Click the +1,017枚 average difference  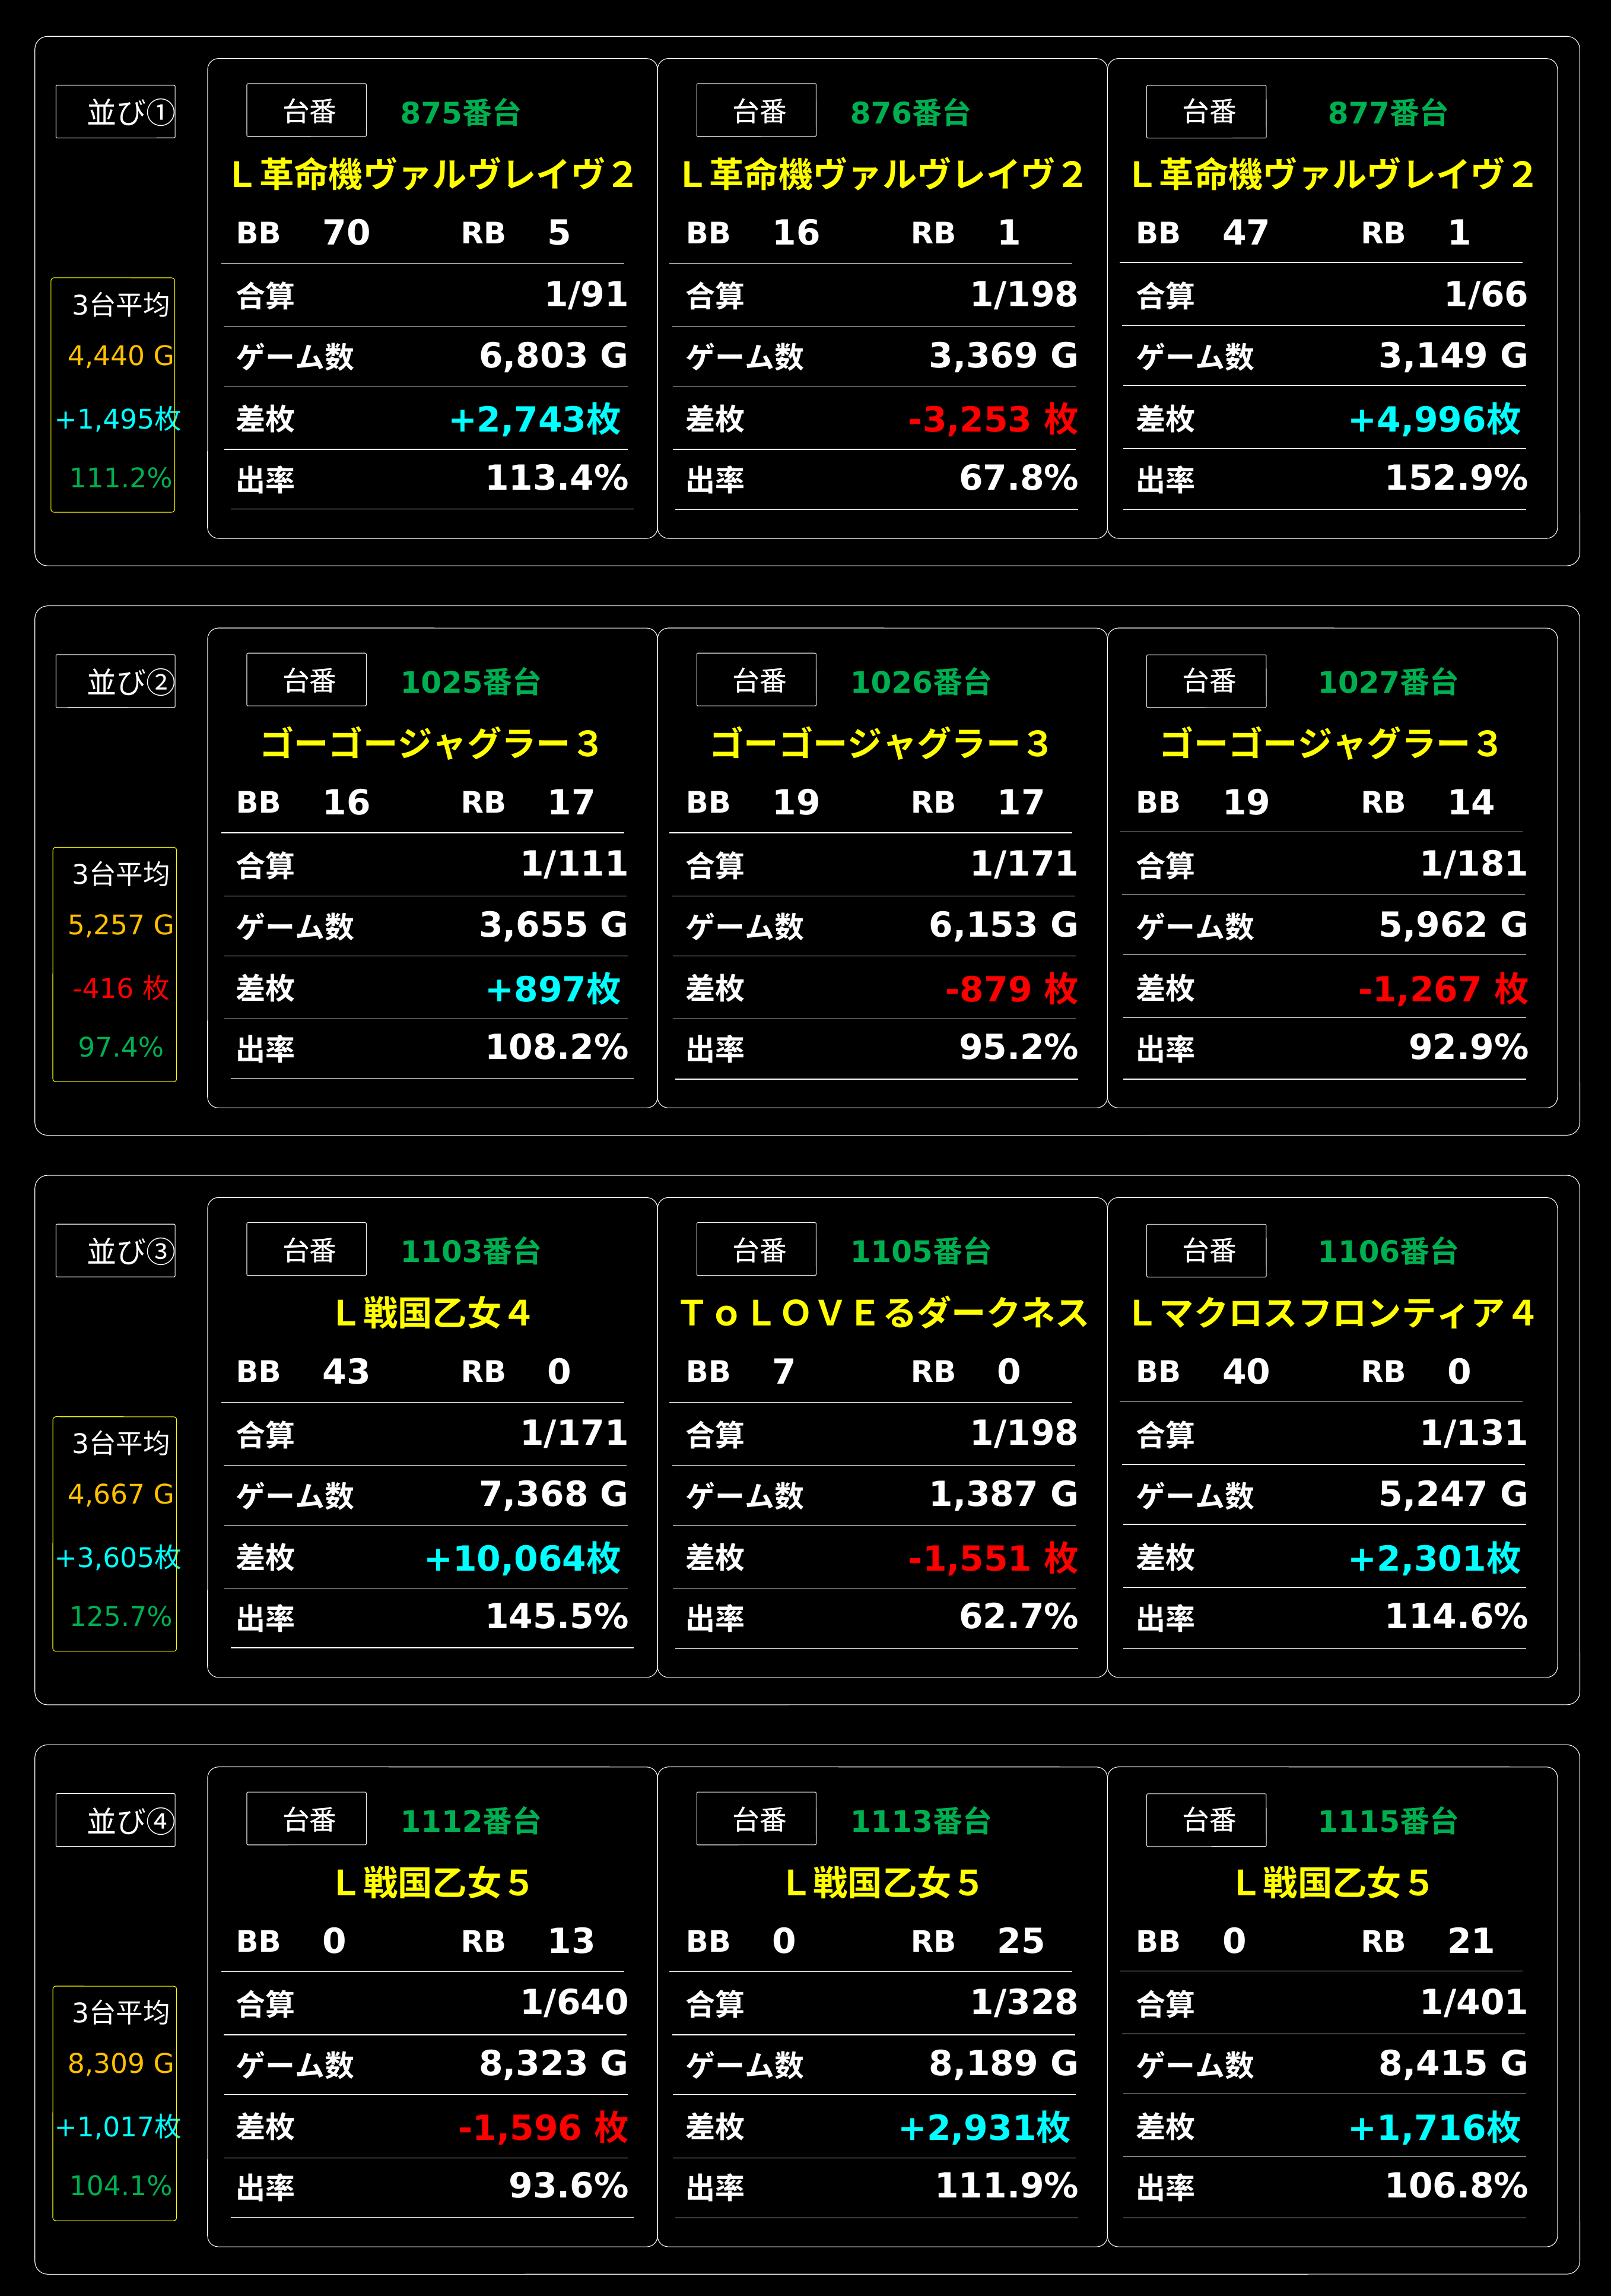point(118,2127)
